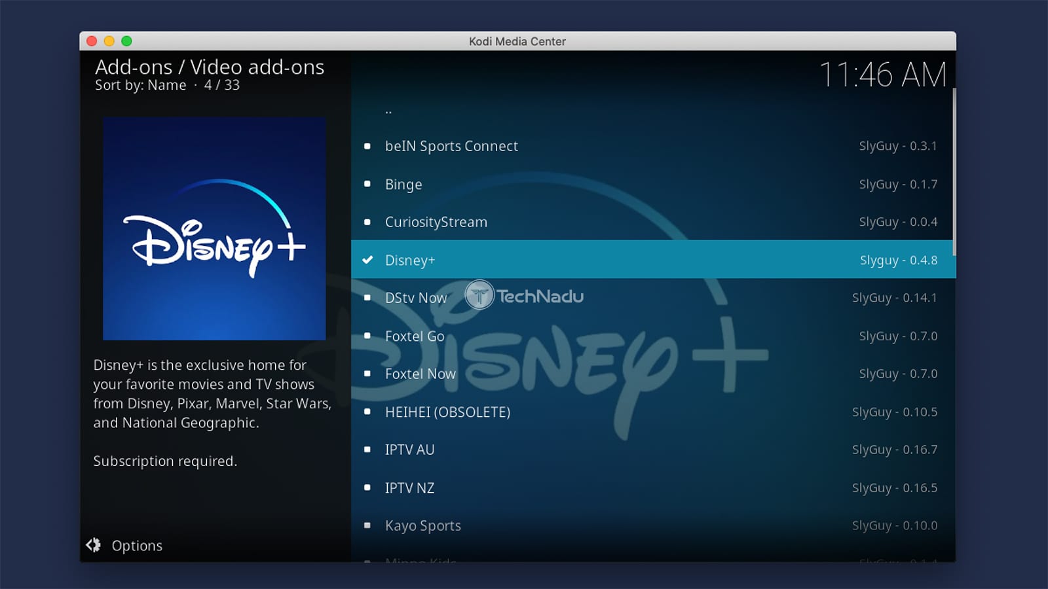Viewport: 1048px width, 589px height.
Task: Choose the Foxtel Go add-on
Action: coord(653,336)
